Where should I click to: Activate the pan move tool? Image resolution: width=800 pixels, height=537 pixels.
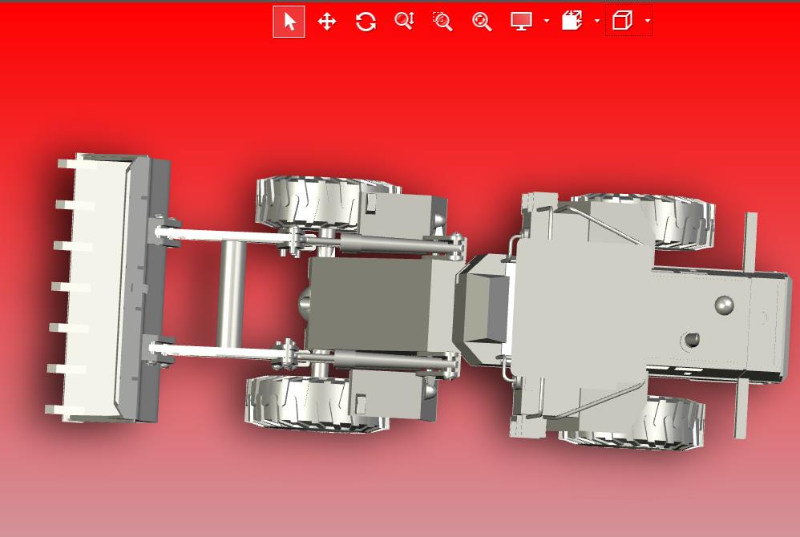(326, 22)
